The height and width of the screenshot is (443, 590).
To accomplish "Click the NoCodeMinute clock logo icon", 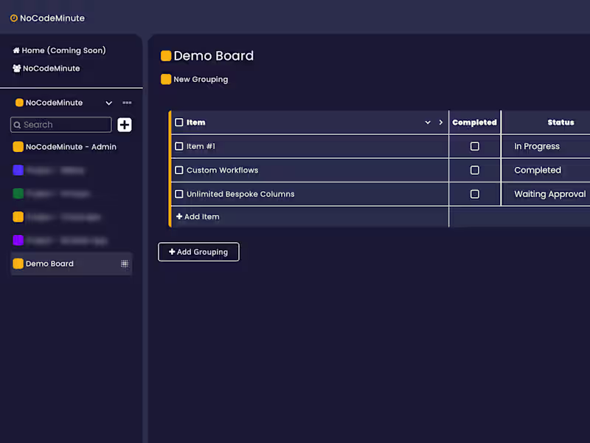I will click(14, 18).
